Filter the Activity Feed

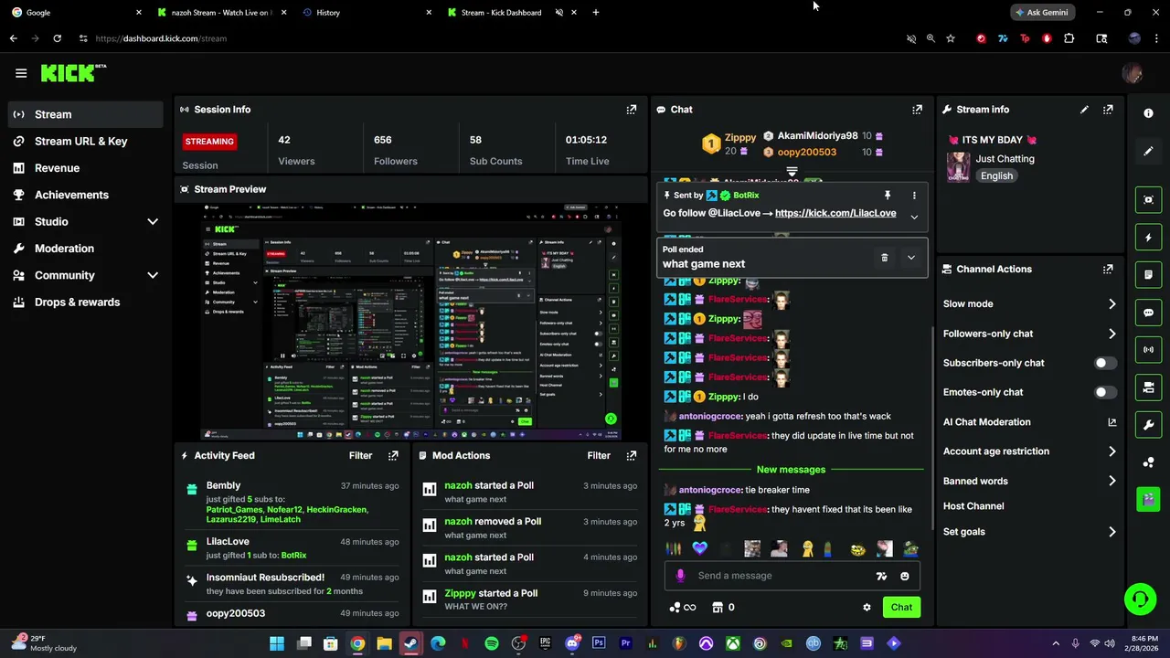point(360,455)
